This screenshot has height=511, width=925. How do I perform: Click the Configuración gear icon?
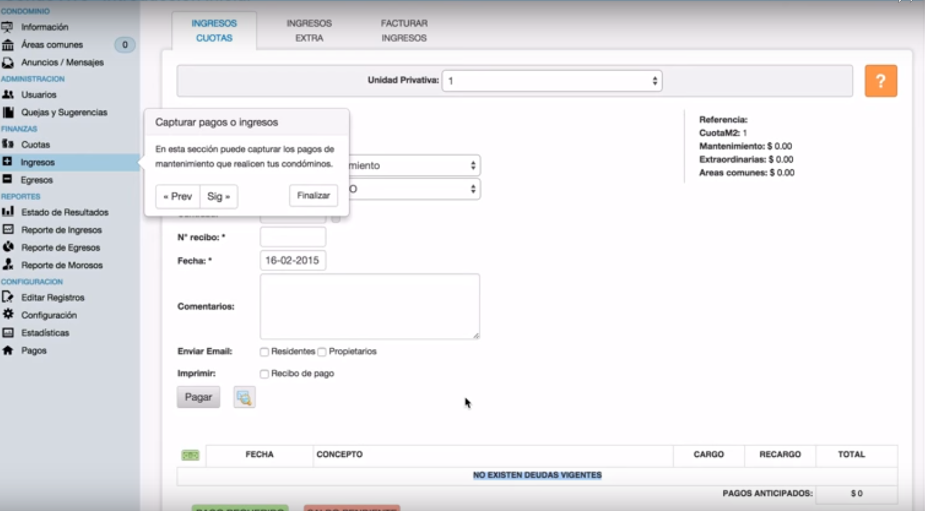coord(8,314)
